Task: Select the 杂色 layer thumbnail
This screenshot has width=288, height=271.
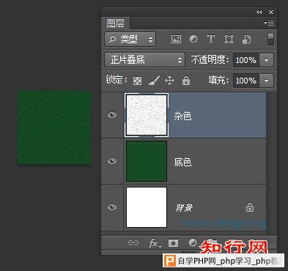Action: coord(147,115)
